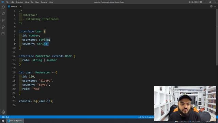Click the VS Code logo icon
This screenshot has height=123, width=218.
tap(2, 2)
